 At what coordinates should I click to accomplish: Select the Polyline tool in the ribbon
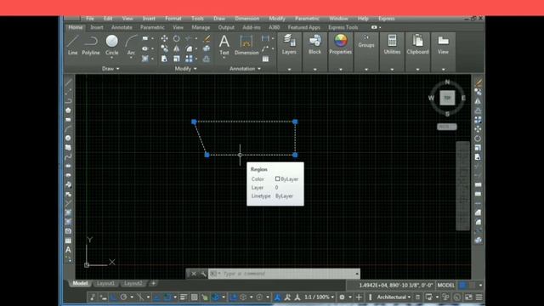point(91,45)
